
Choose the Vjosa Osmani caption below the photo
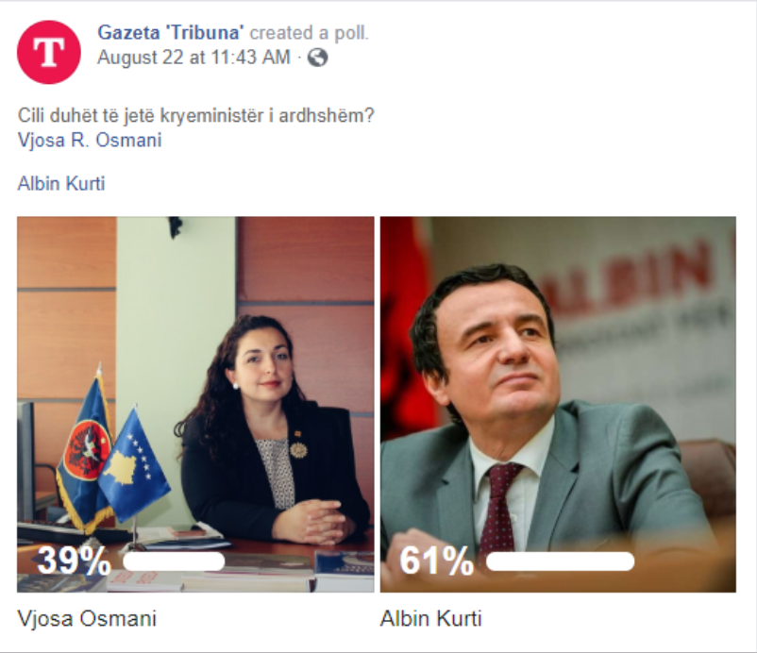pos(88,618)
